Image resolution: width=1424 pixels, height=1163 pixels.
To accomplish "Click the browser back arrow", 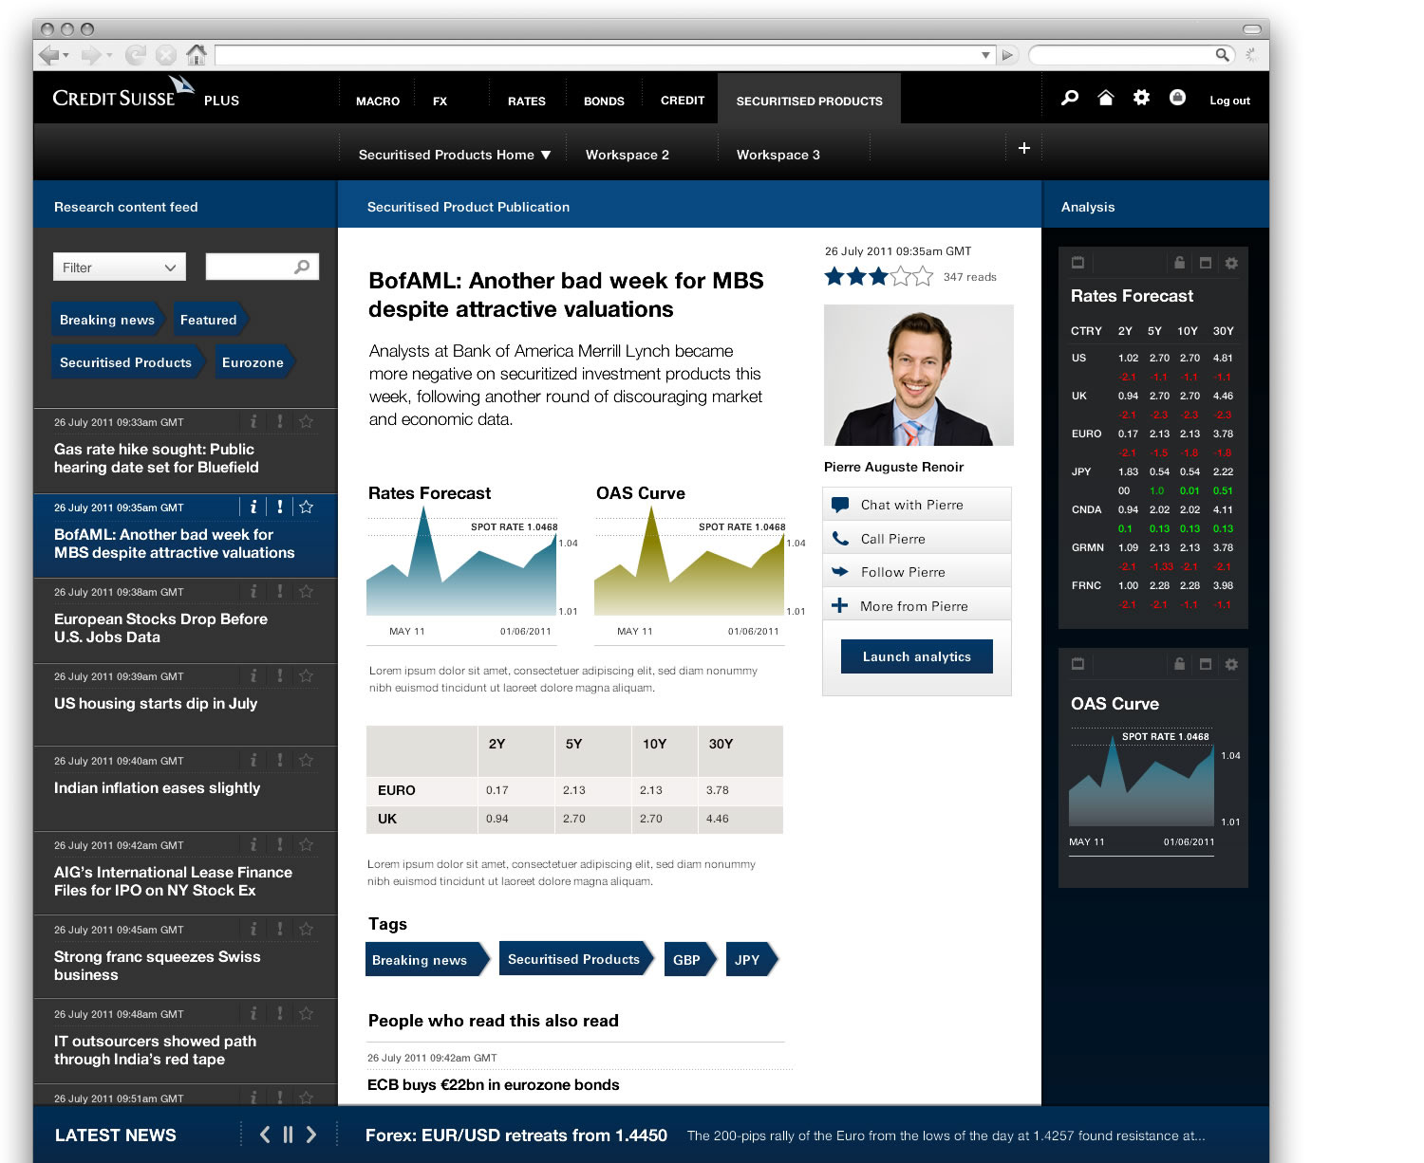I will pos(48,55).
